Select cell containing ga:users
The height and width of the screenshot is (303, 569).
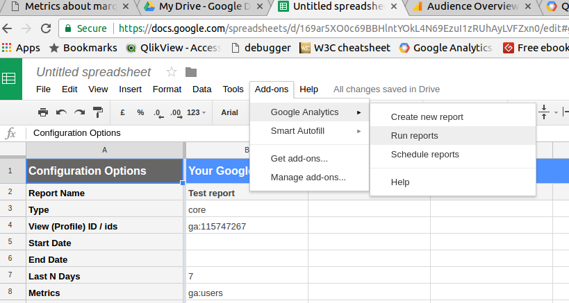pyautogui.click(x=247, y=293)
